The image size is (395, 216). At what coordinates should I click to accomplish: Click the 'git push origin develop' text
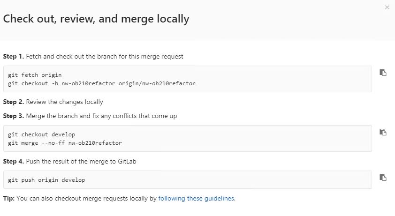(x=46, y=180)
